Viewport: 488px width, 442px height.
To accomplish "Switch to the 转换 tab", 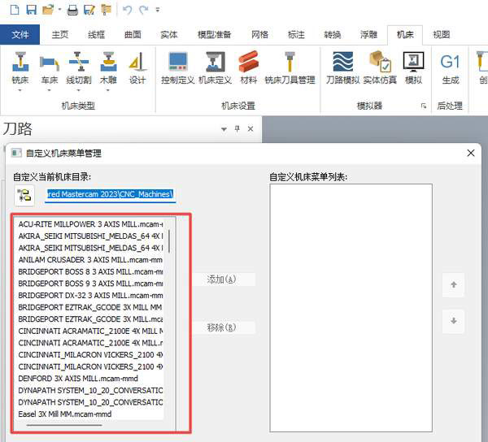I will (333, 34).
